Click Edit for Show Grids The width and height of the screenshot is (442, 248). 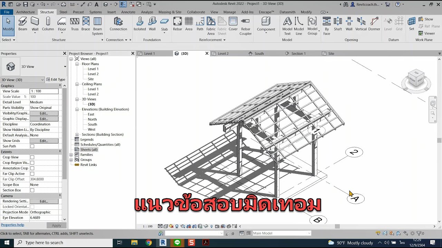coord(44,141)
